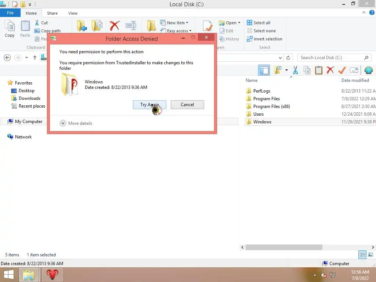Select Downloads under Favorites
The image size is (376, 282).
26,98
